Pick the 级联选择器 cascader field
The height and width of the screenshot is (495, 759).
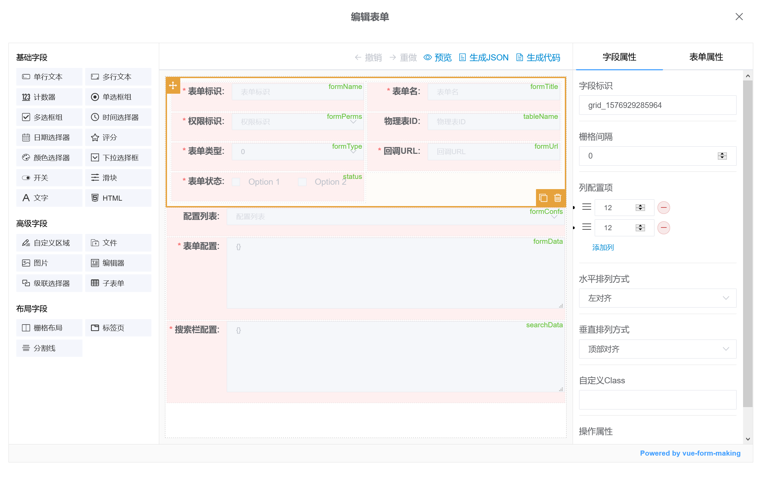(x=49, y=283)
